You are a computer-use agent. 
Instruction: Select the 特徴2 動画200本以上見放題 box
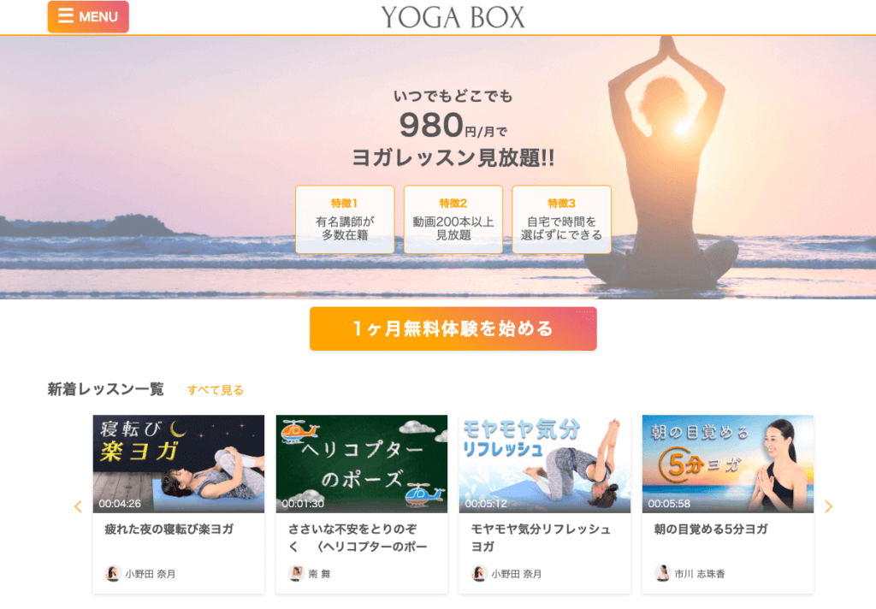tap(453, 220)
